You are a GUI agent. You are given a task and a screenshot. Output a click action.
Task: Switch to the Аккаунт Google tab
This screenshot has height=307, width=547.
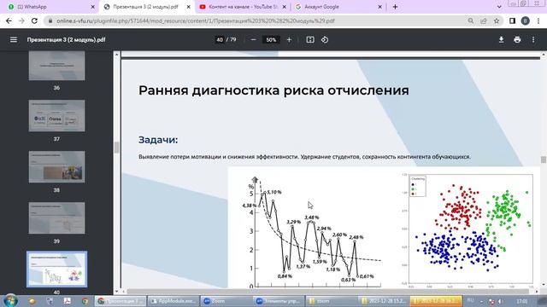(338, 7)
